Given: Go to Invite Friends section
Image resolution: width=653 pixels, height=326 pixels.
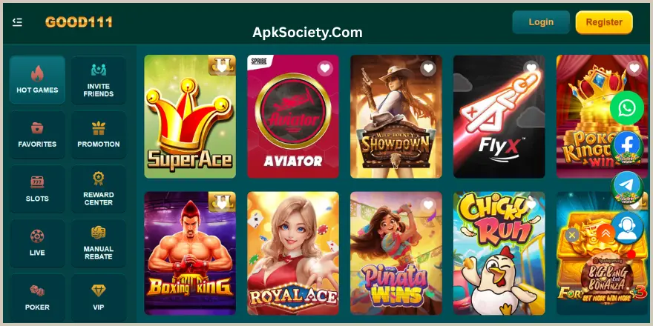Looking at the screenshot, I should [x=98, y=79].
